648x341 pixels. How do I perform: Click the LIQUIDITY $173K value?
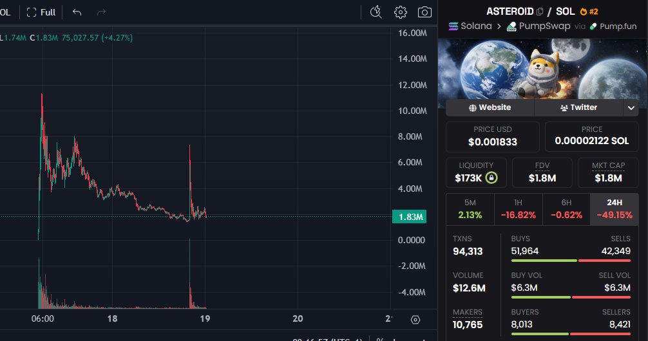pos(468,178)
